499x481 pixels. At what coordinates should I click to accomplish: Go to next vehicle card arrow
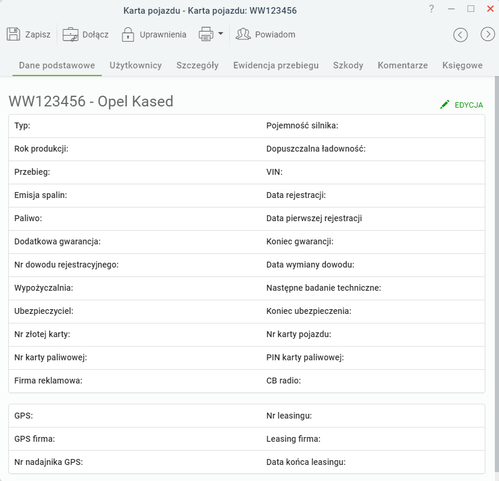(x=488, y=34)
